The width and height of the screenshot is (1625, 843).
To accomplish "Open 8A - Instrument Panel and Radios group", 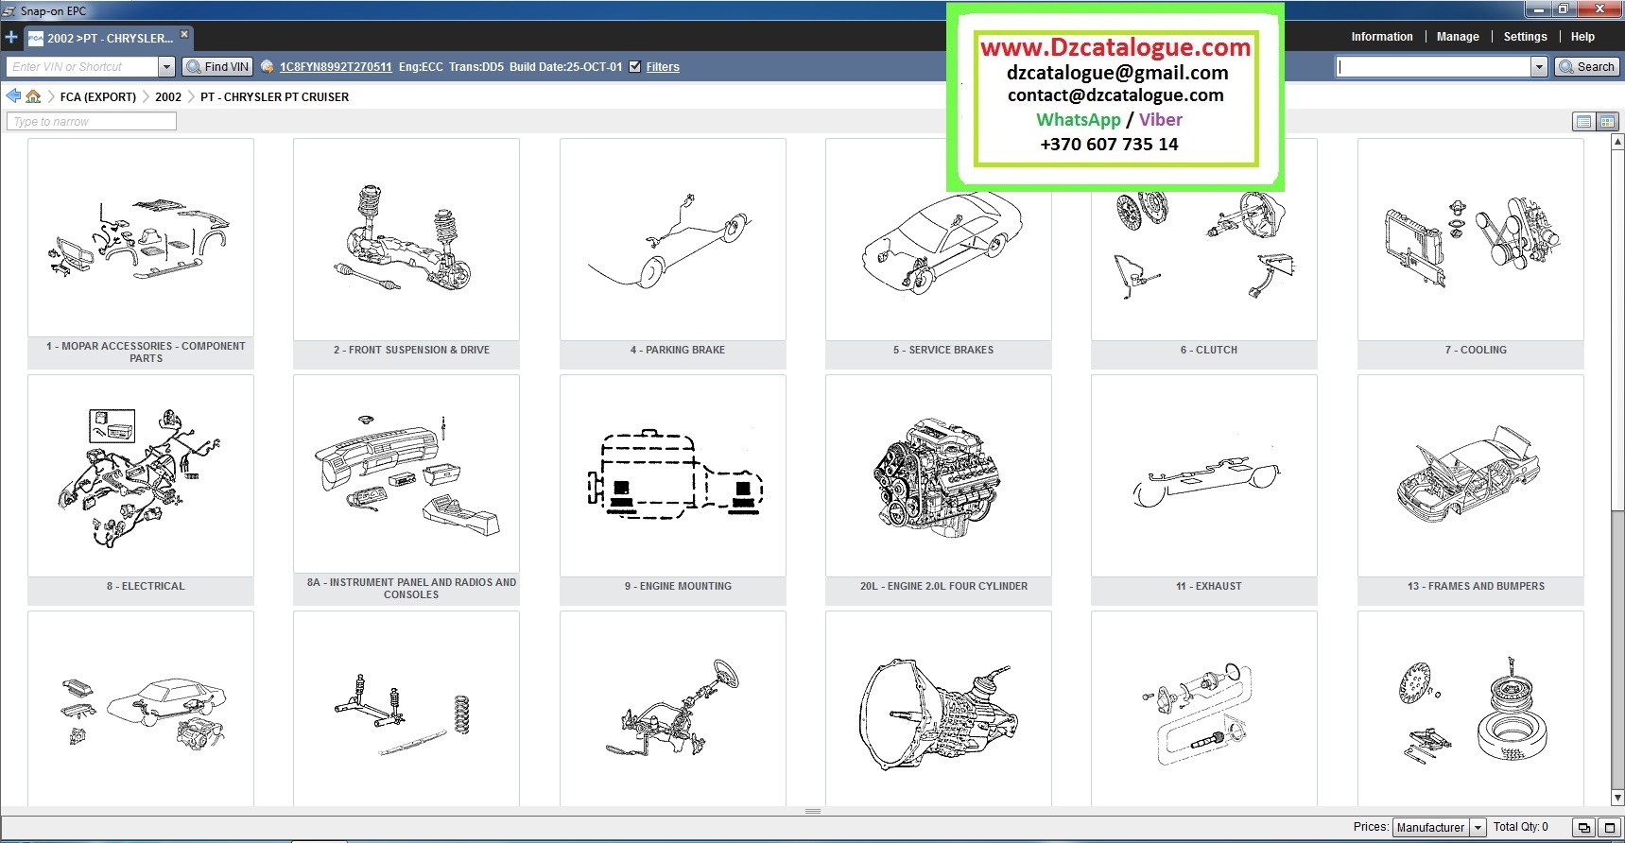I will coord(406,490).
